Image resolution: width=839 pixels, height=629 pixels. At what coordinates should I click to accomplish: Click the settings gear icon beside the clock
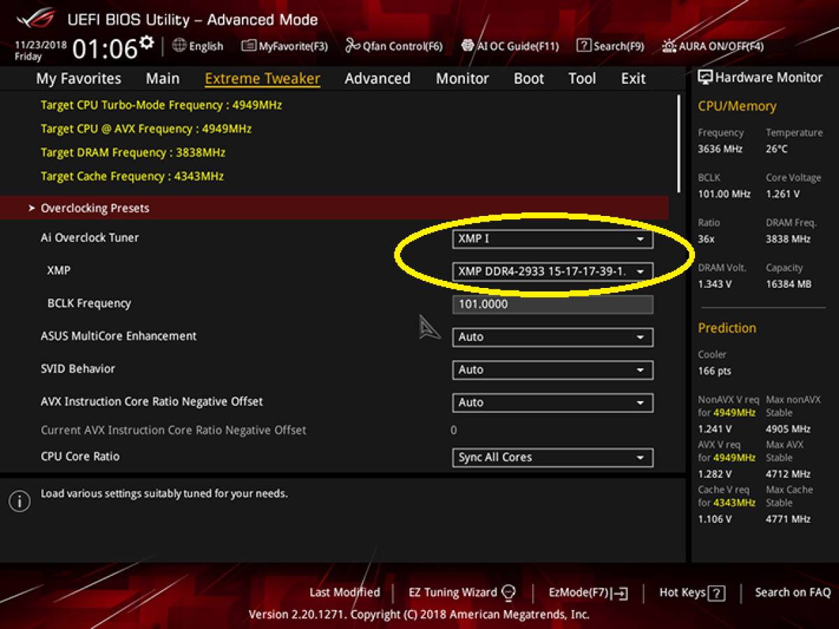146,43
